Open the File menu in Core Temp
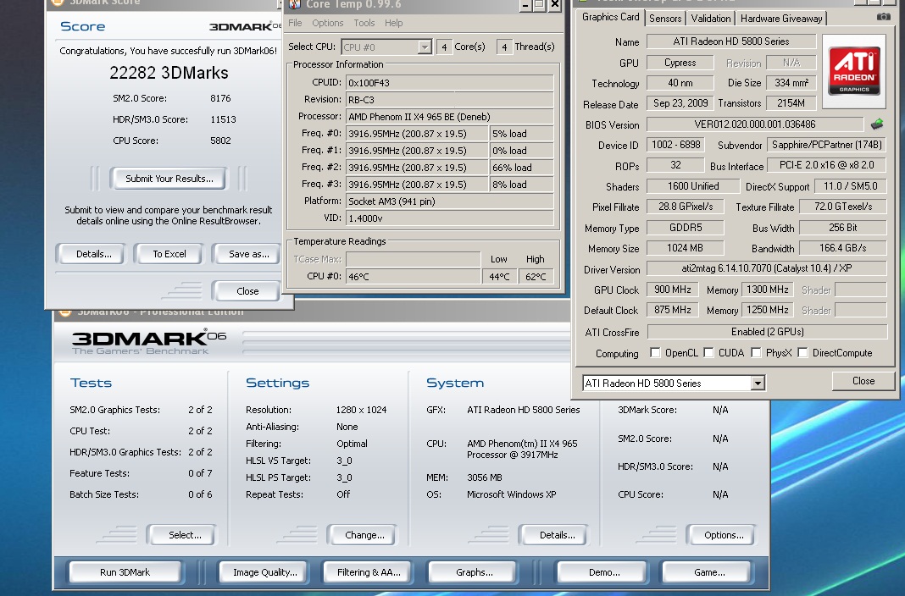 (295, 23)
